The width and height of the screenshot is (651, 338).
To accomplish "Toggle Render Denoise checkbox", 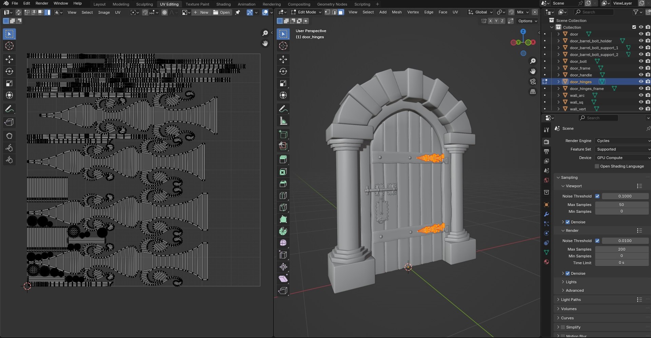I will (568, 273).
